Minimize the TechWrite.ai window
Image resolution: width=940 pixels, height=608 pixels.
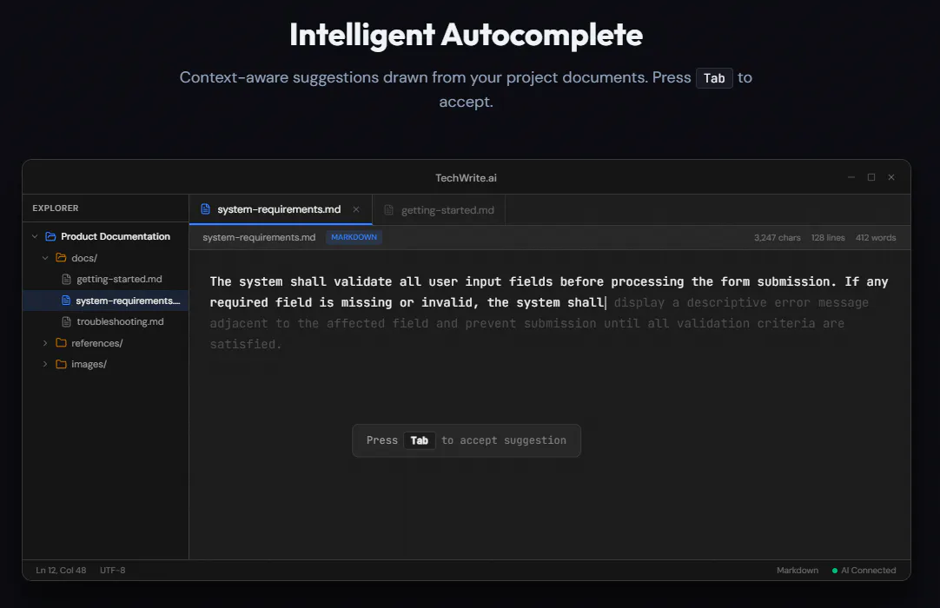coord(851,177)
